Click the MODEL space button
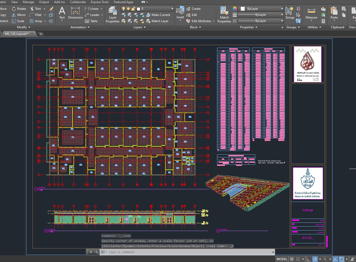 [282, 259]
